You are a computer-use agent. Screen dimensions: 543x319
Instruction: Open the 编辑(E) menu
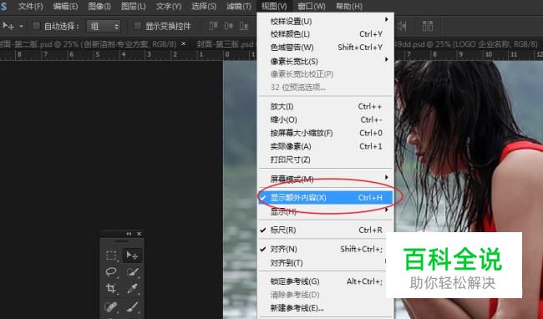[x=65, y=6]
